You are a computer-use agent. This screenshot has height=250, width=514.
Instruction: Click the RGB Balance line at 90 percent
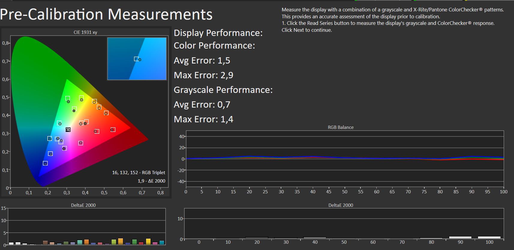[x=472, y=158]
